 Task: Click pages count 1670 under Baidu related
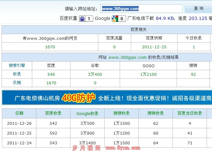coord(50,47)
